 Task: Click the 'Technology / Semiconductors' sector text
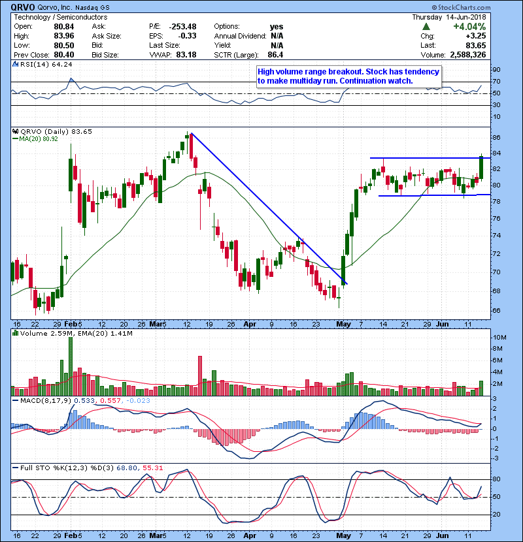coord(61,17)
